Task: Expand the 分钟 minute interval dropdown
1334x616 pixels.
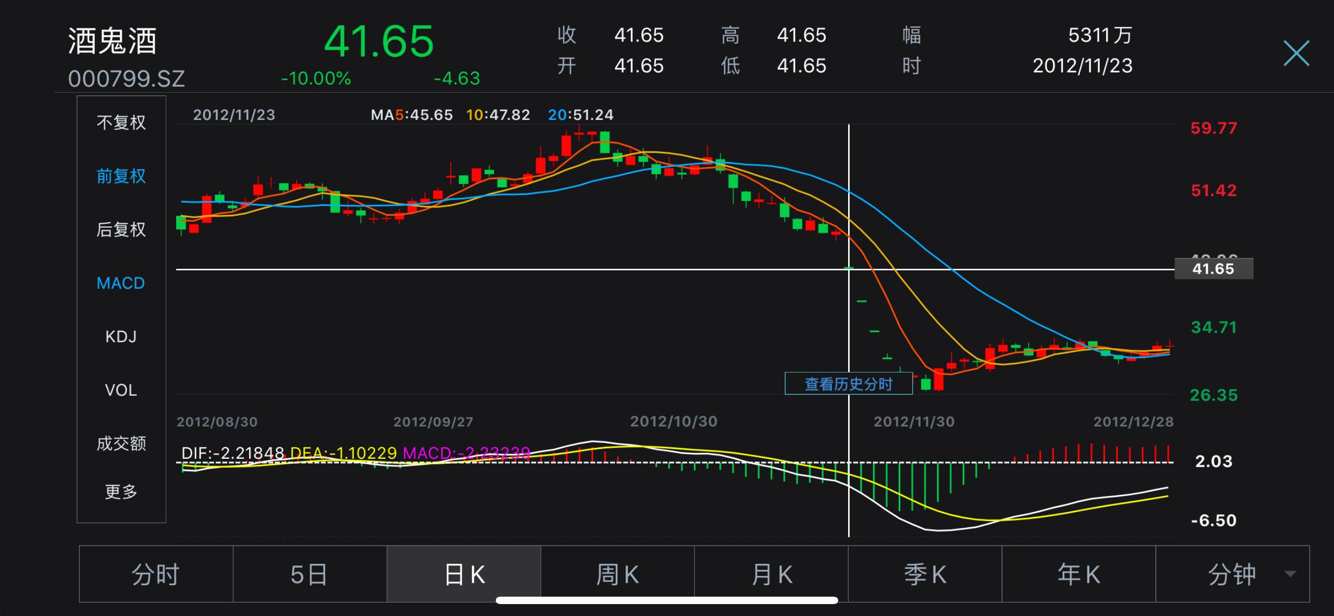Action: [x=1232, y=574]
